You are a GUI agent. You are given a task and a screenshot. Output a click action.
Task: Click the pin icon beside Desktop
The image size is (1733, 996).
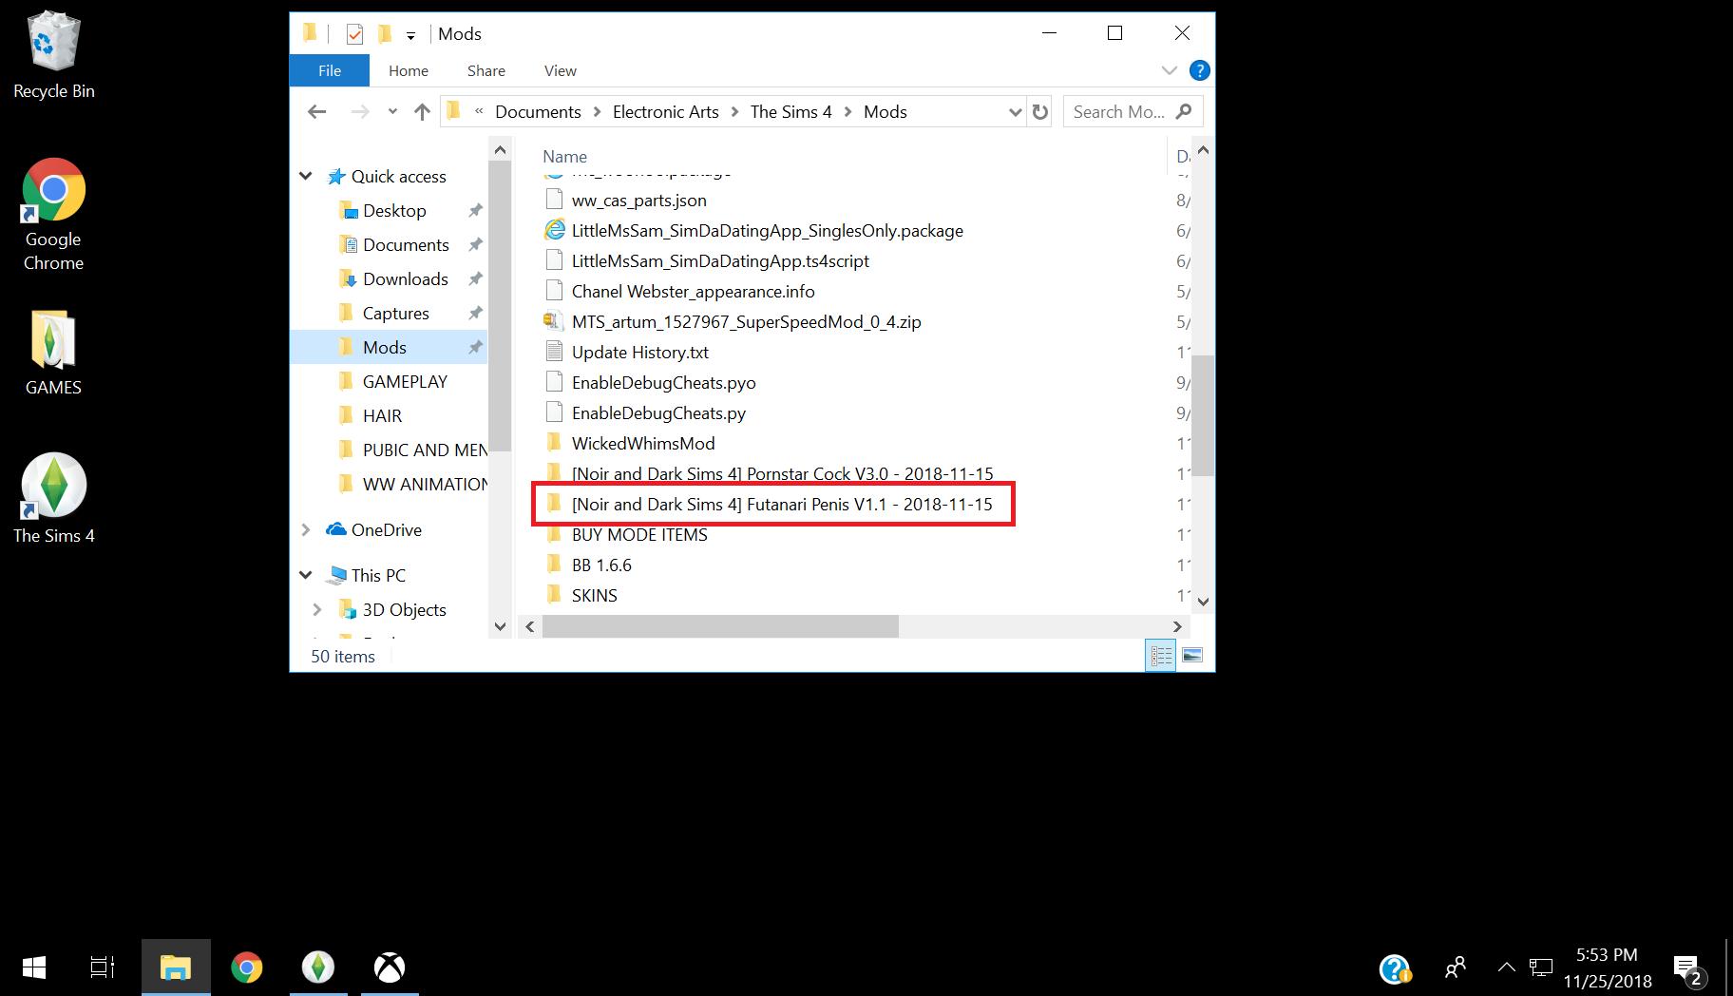(x=476, y=210)
